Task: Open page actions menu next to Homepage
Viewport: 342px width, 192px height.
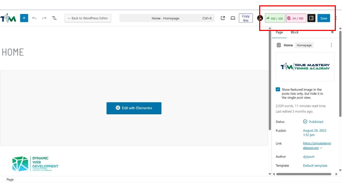Action: coord(331,45)
